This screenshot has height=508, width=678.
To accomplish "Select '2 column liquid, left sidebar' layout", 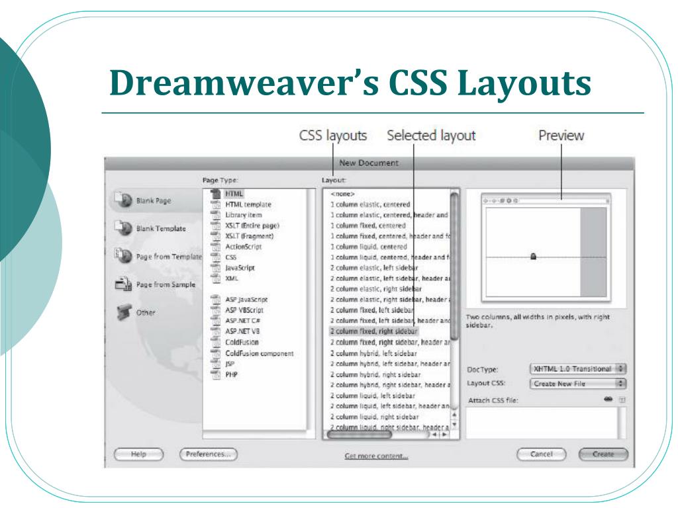I will pyautogui.click(x=373, y=396).
